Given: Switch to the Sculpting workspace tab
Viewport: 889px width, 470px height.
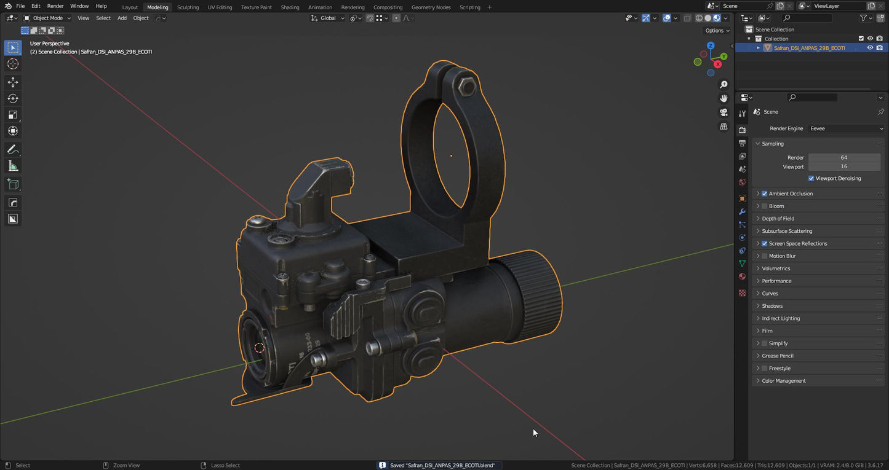Looking at the screenshot, I should pos(188,7).
